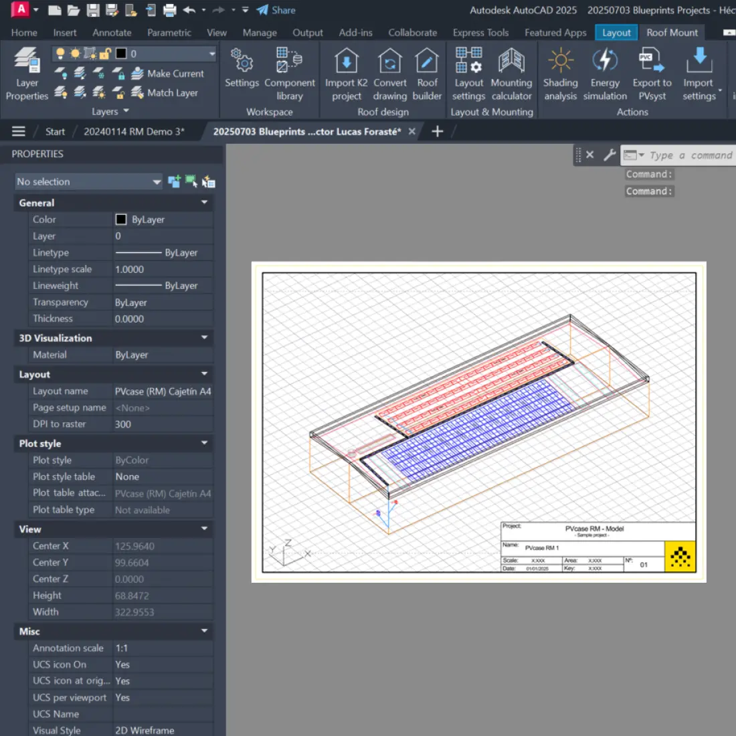The height and width of the screenshot is (736, 736).
Task: Run the Energy simulation tool
Action: coord(605,74)
